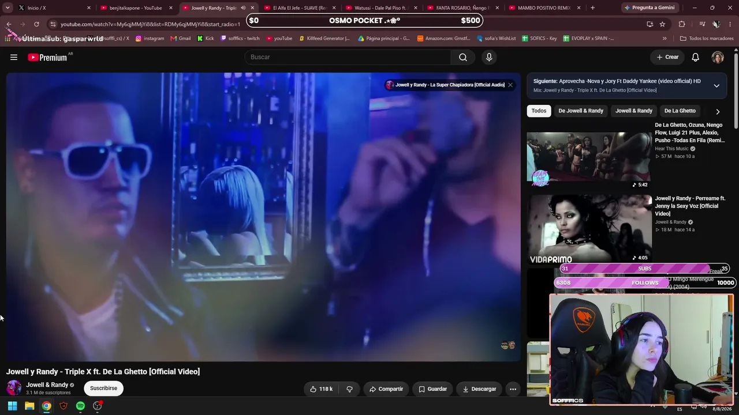This screenshot has width=739, height=415.
Task: Open the account avatar menu
Action: pos(718,57)
